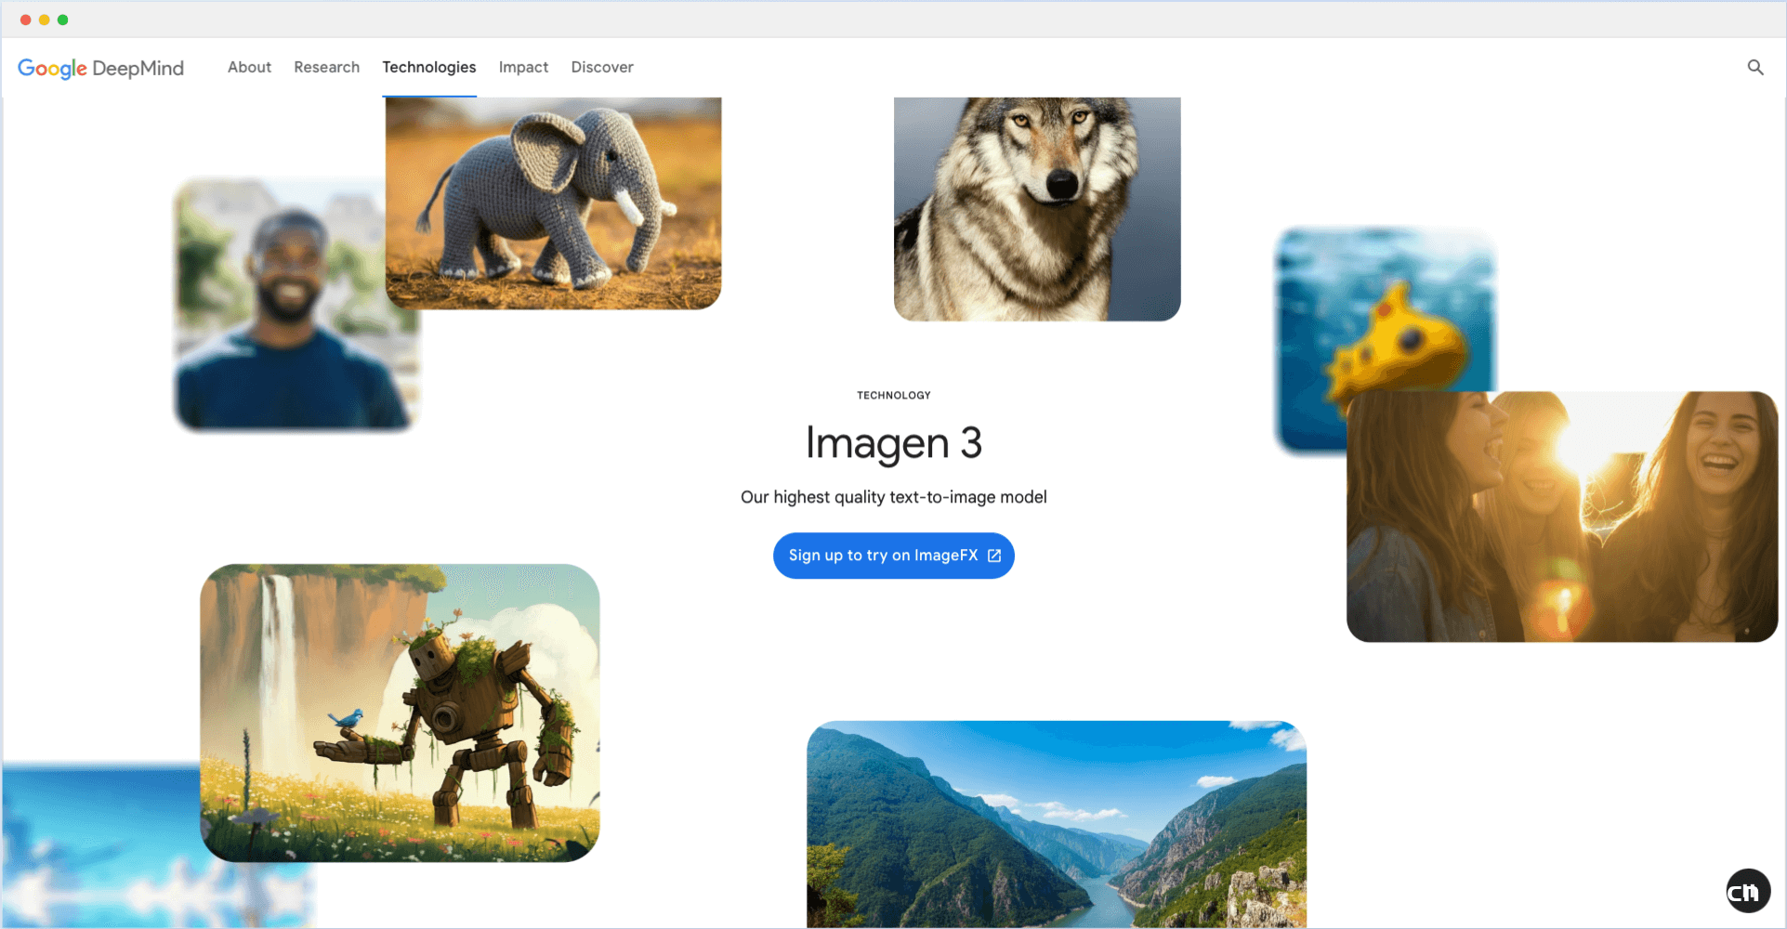Click the yellow minimize traffic light
Screen dimensions: 1787x929
[43, 18]
